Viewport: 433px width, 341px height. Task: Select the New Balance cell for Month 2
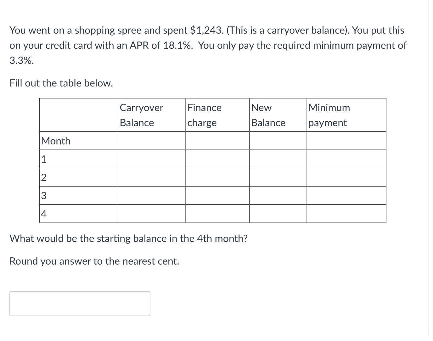click(x=278, y=177)
